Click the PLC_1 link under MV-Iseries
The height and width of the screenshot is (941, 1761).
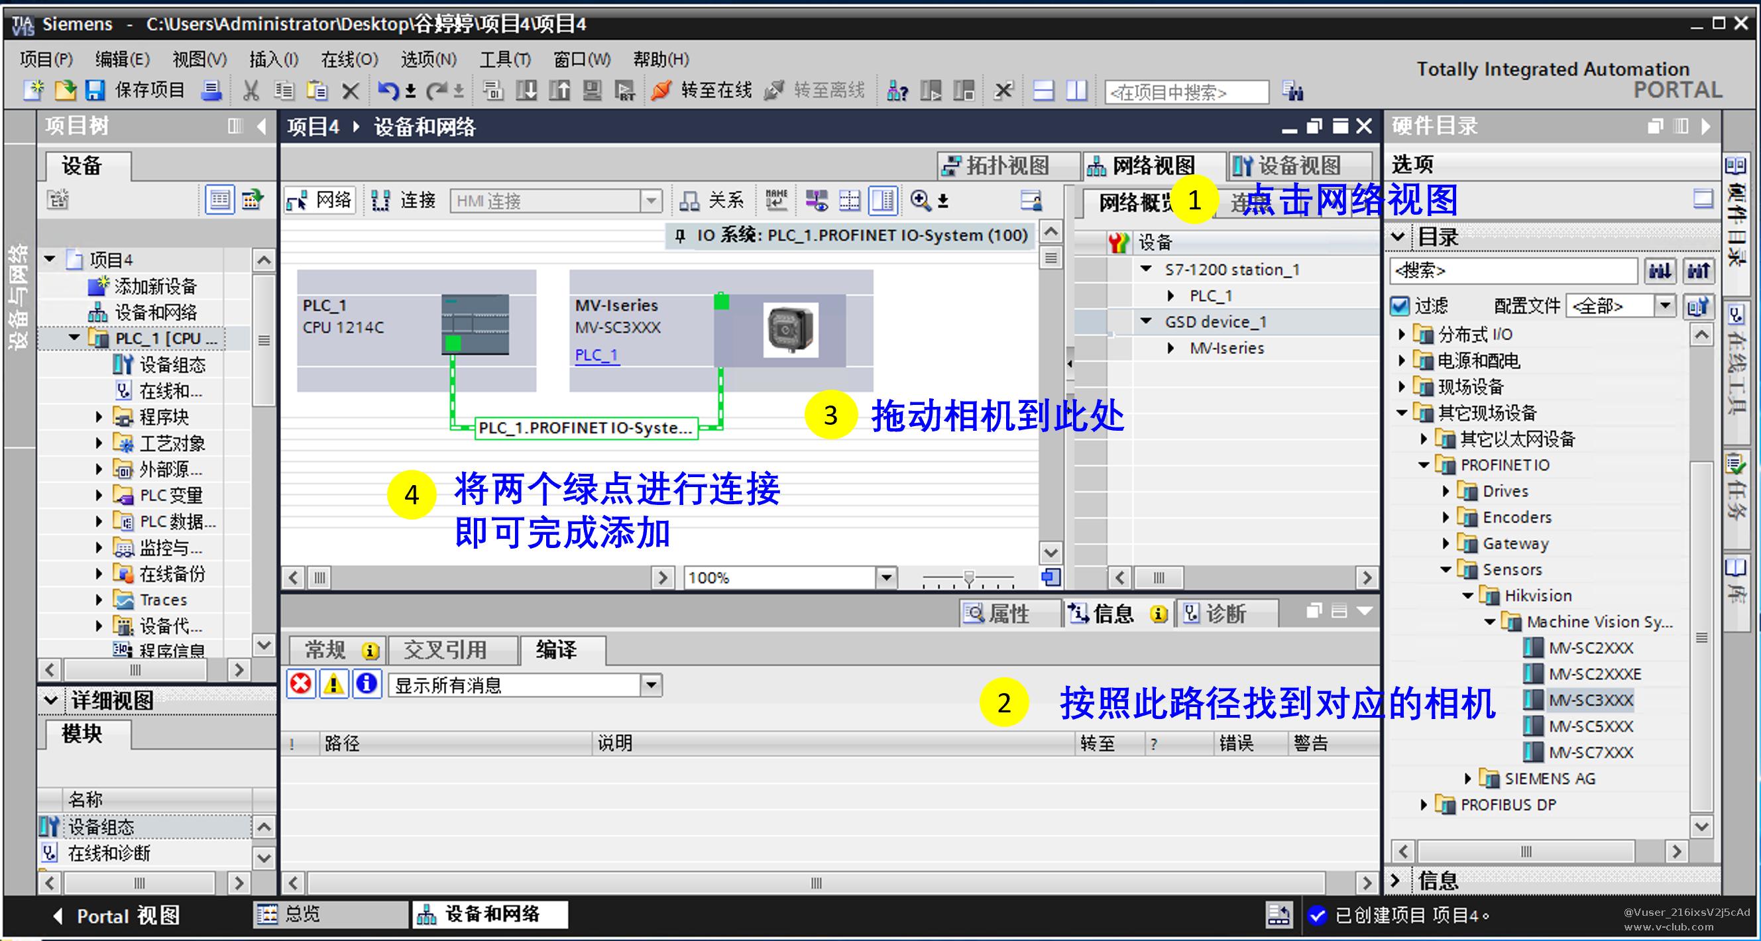coord(596,355)
